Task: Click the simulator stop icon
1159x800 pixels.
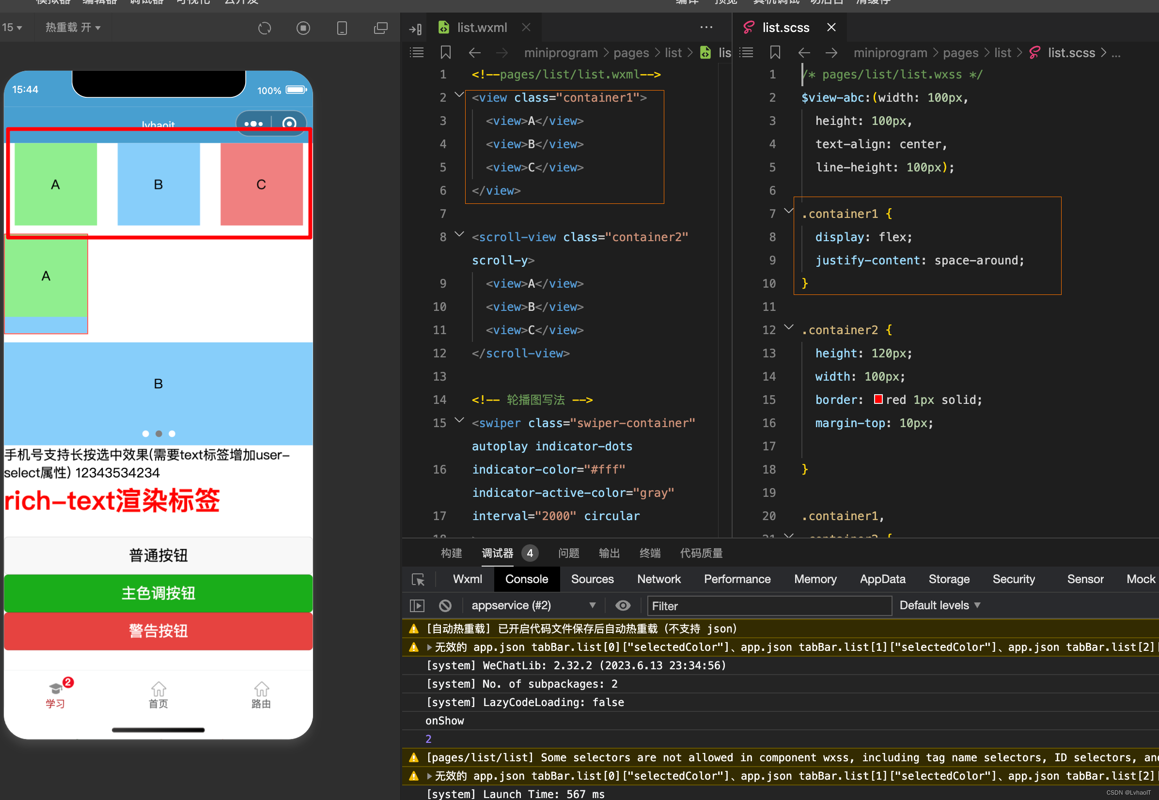Action: click(x=303, y=28)
